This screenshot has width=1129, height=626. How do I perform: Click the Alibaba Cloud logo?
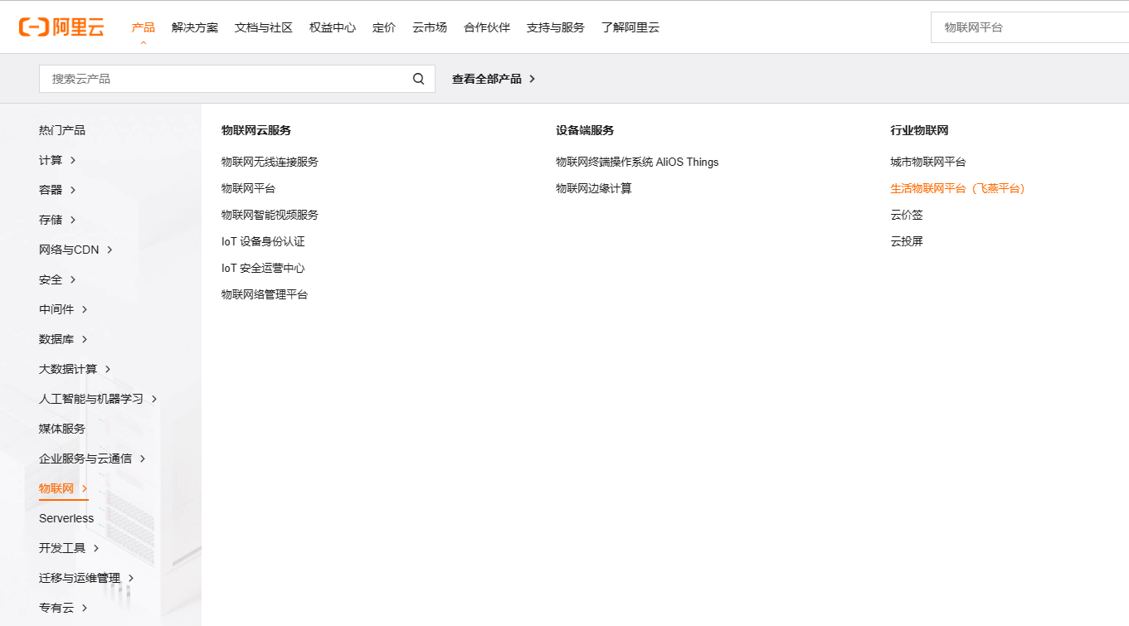tap(61, 27)
